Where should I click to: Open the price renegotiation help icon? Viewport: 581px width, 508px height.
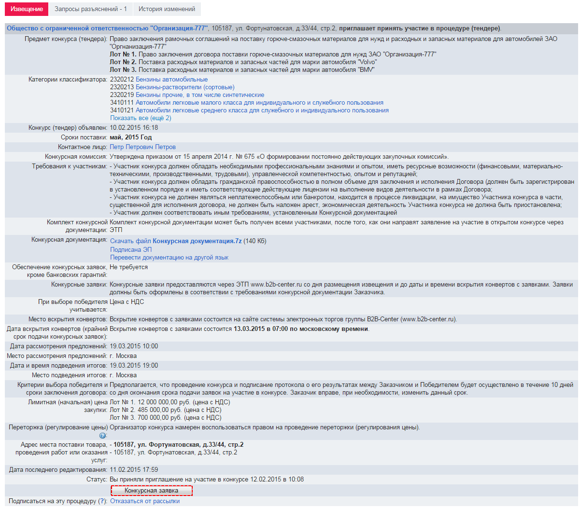102,436
